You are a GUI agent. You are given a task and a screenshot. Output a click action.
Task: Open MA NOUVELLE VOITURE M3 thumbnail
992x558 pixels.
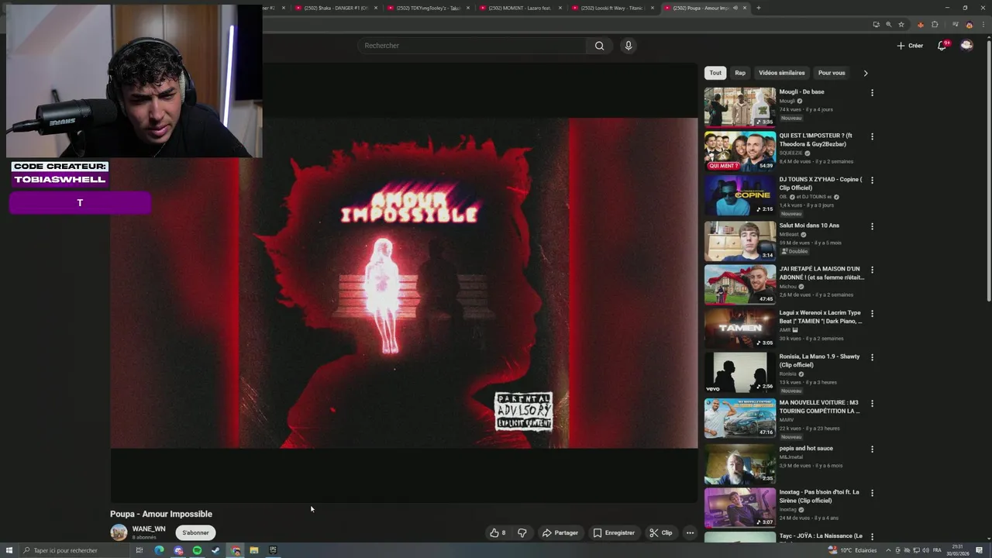739,418
